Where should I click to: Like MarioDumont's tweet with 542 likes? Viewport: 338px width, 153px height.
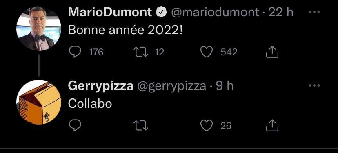(207, 52)
